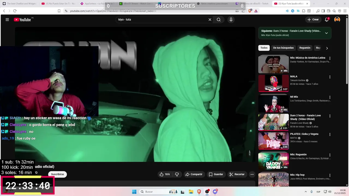
Task: Open the Mix: Reguetón Daddy Yankee thumbnail
Action: point(273,161)
